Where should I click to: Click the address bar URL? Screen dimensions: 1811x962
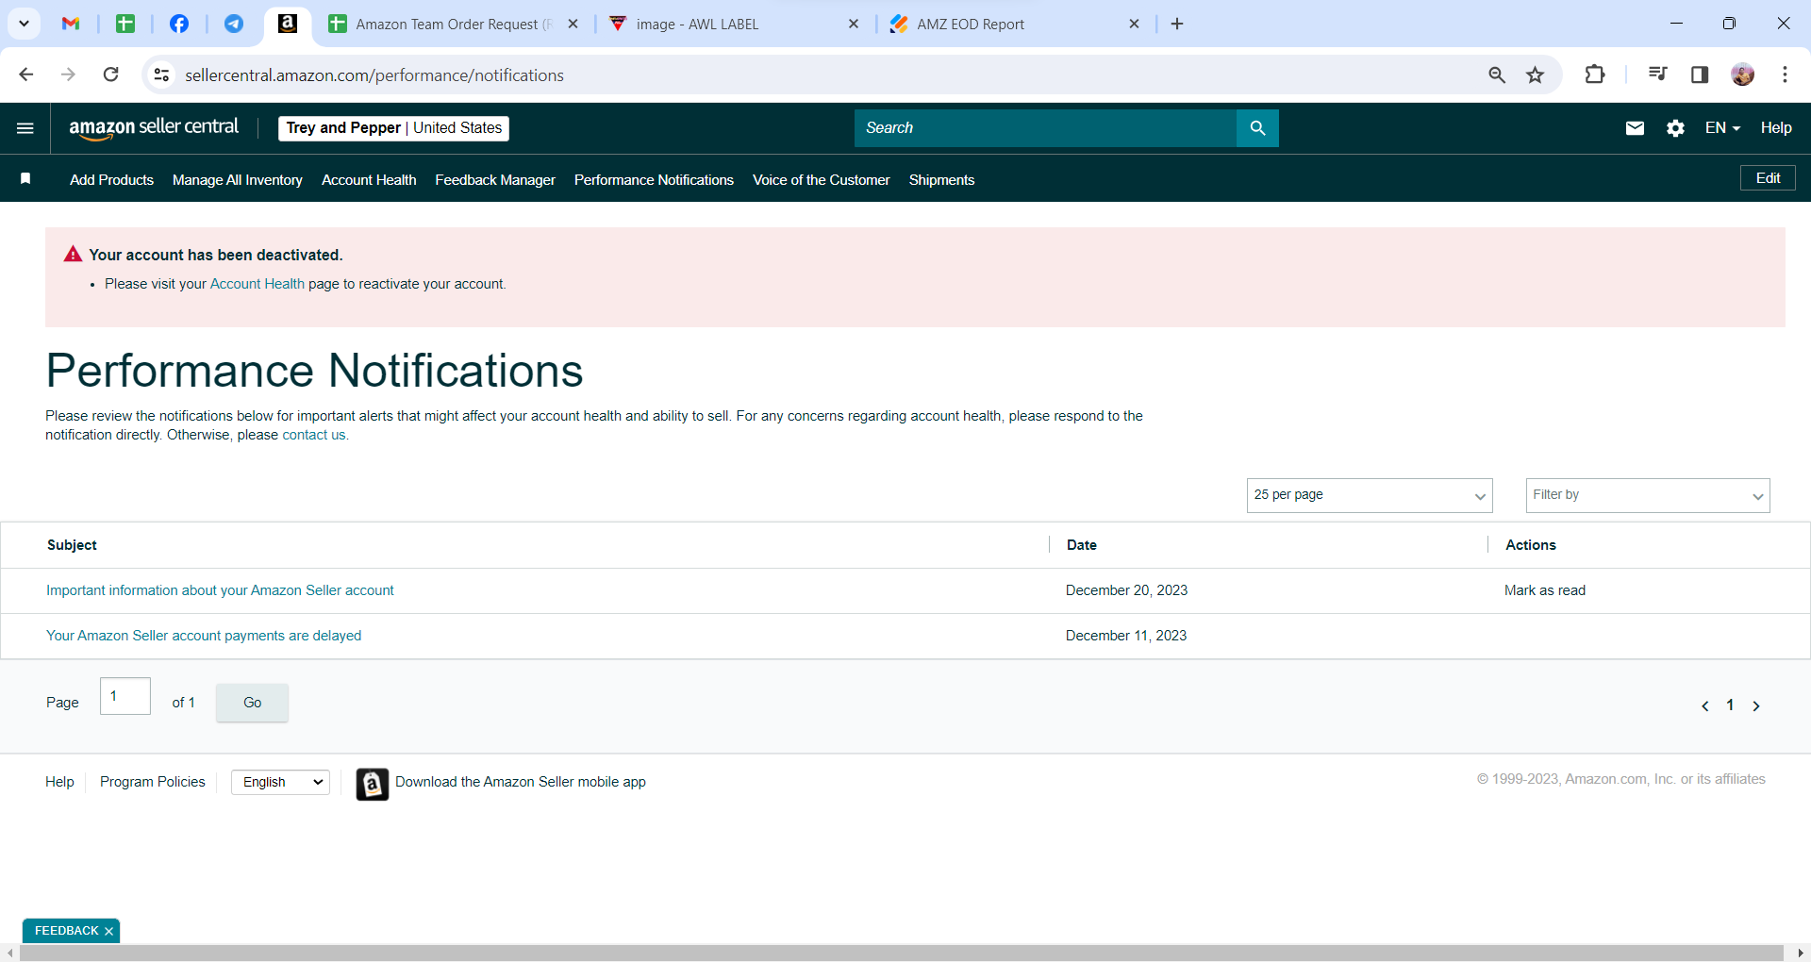click(x=374, y=75)
